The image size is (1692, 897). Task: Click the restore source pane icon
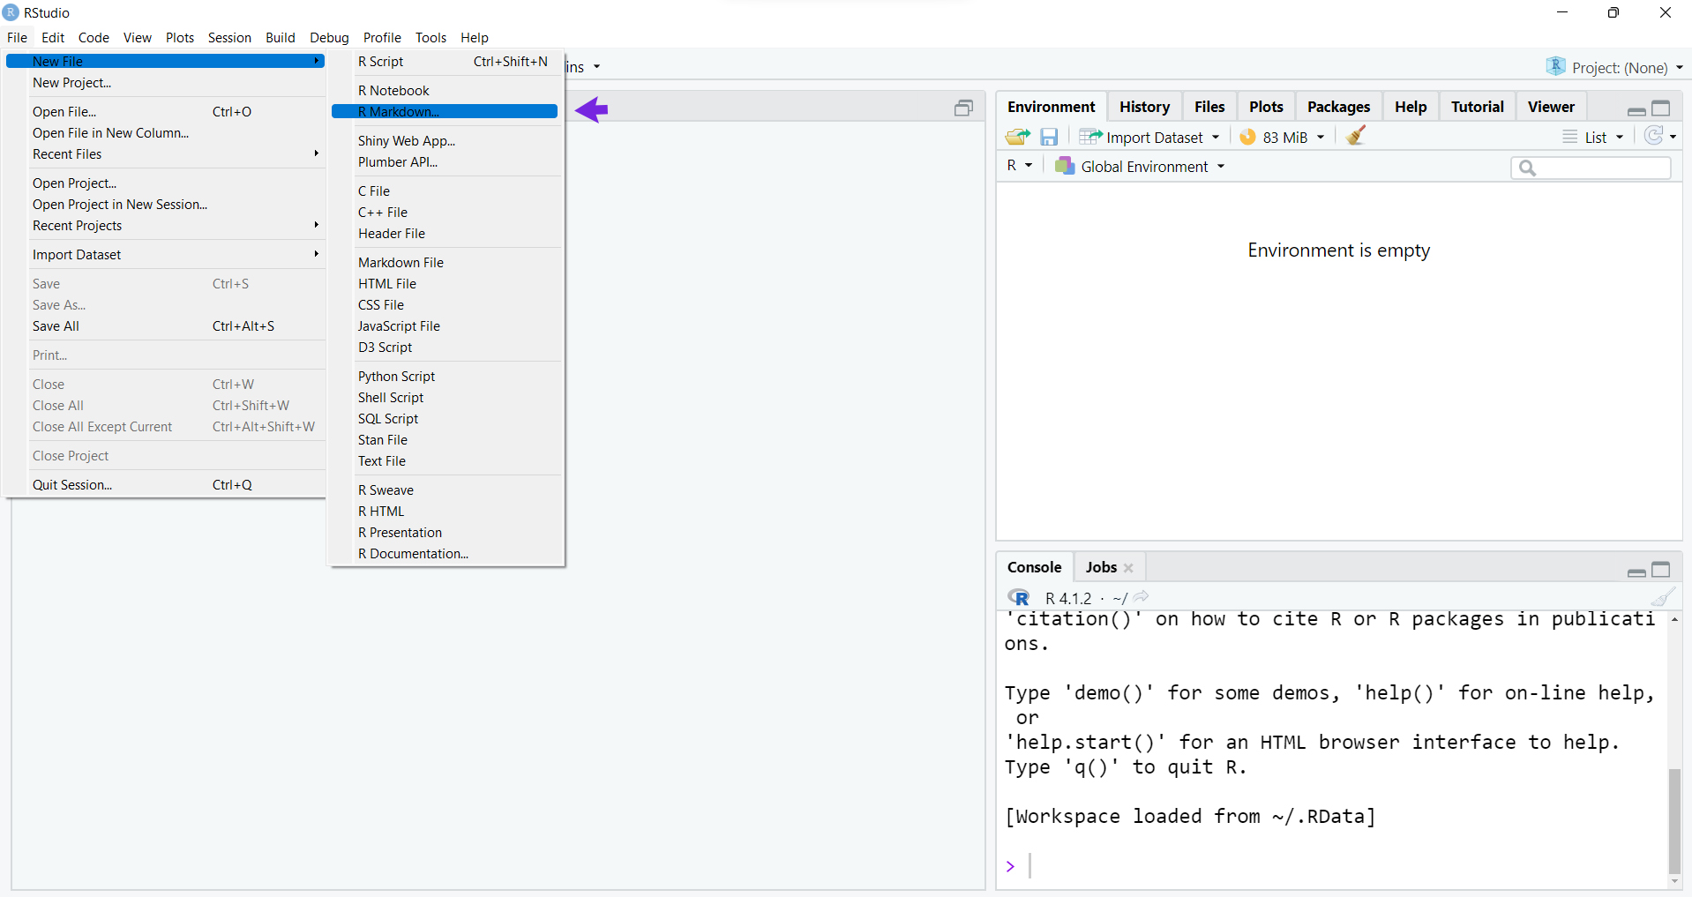tap(963, 108)
